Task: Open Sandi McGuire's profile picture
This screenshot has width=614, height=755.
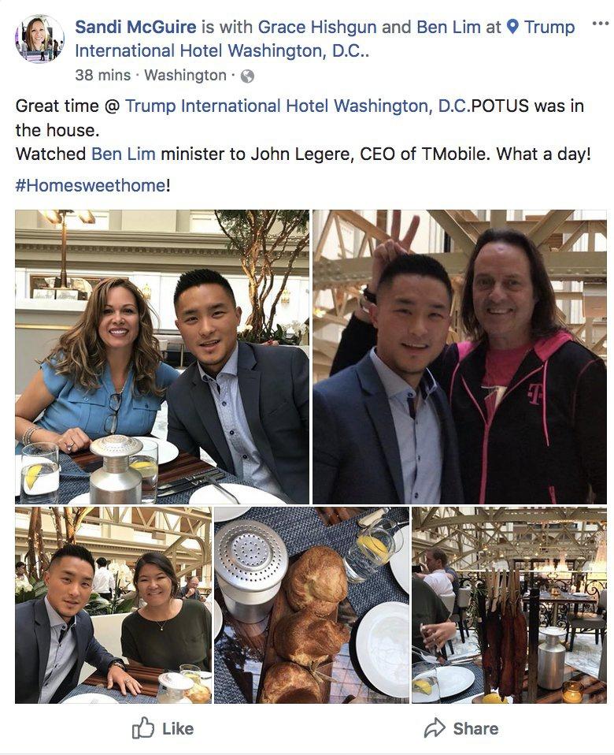Action: coord(39,39)
